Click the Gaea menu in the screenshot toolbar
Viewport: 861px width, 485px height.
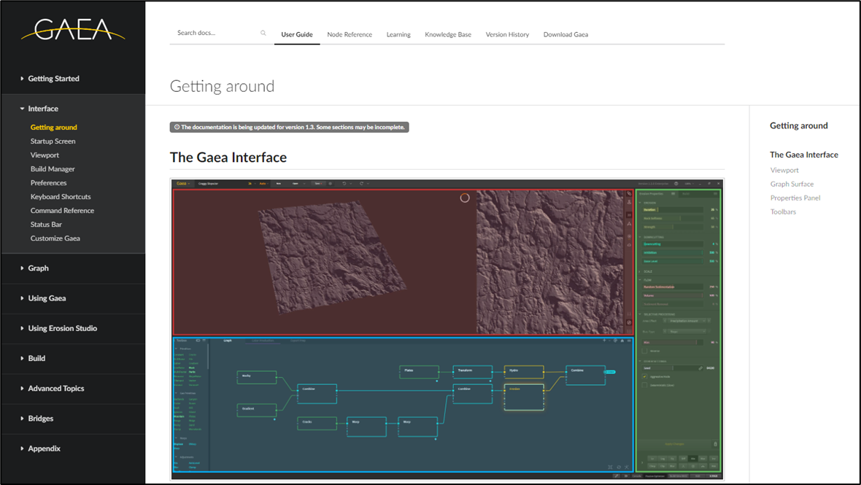click(182, 183)
